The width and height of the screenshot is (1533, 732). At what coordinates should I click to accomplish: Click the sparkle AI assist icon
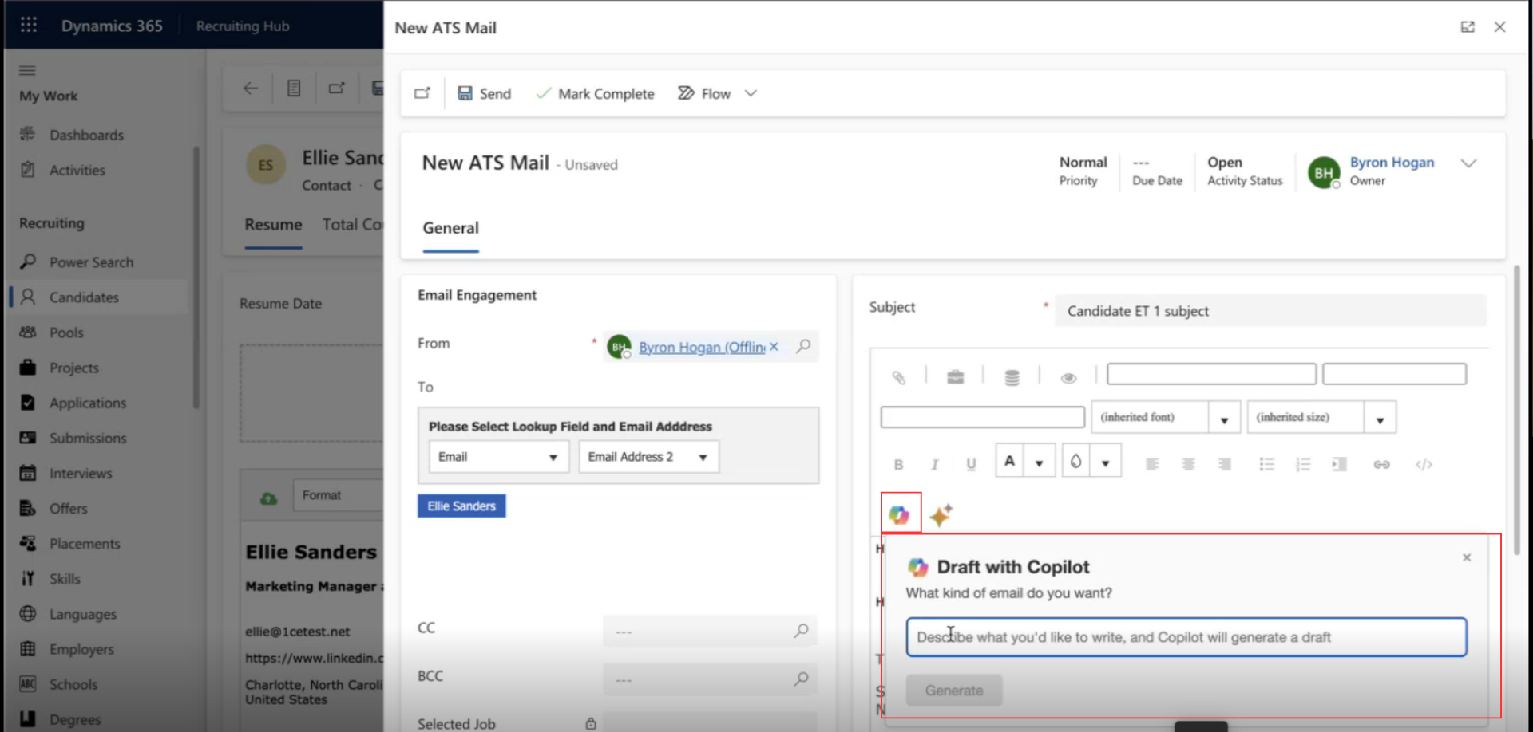point(941,514)
